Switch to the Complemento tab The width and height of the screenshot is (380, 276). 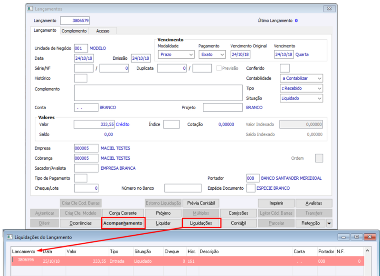[74, 31]
